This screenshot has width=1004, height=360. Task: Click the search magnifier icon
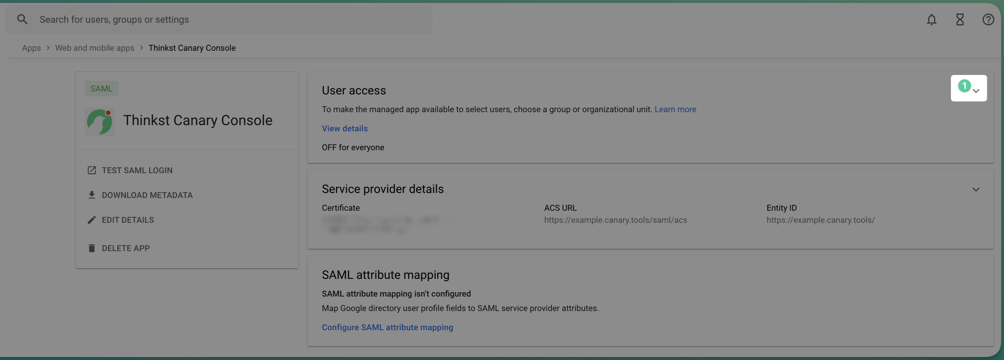pyautogui.click(x=22, y=19)
